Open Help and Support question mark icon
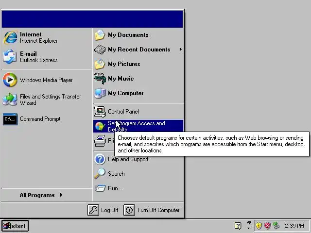Viewport: 311px width, 233px height. tap(100, 159)
